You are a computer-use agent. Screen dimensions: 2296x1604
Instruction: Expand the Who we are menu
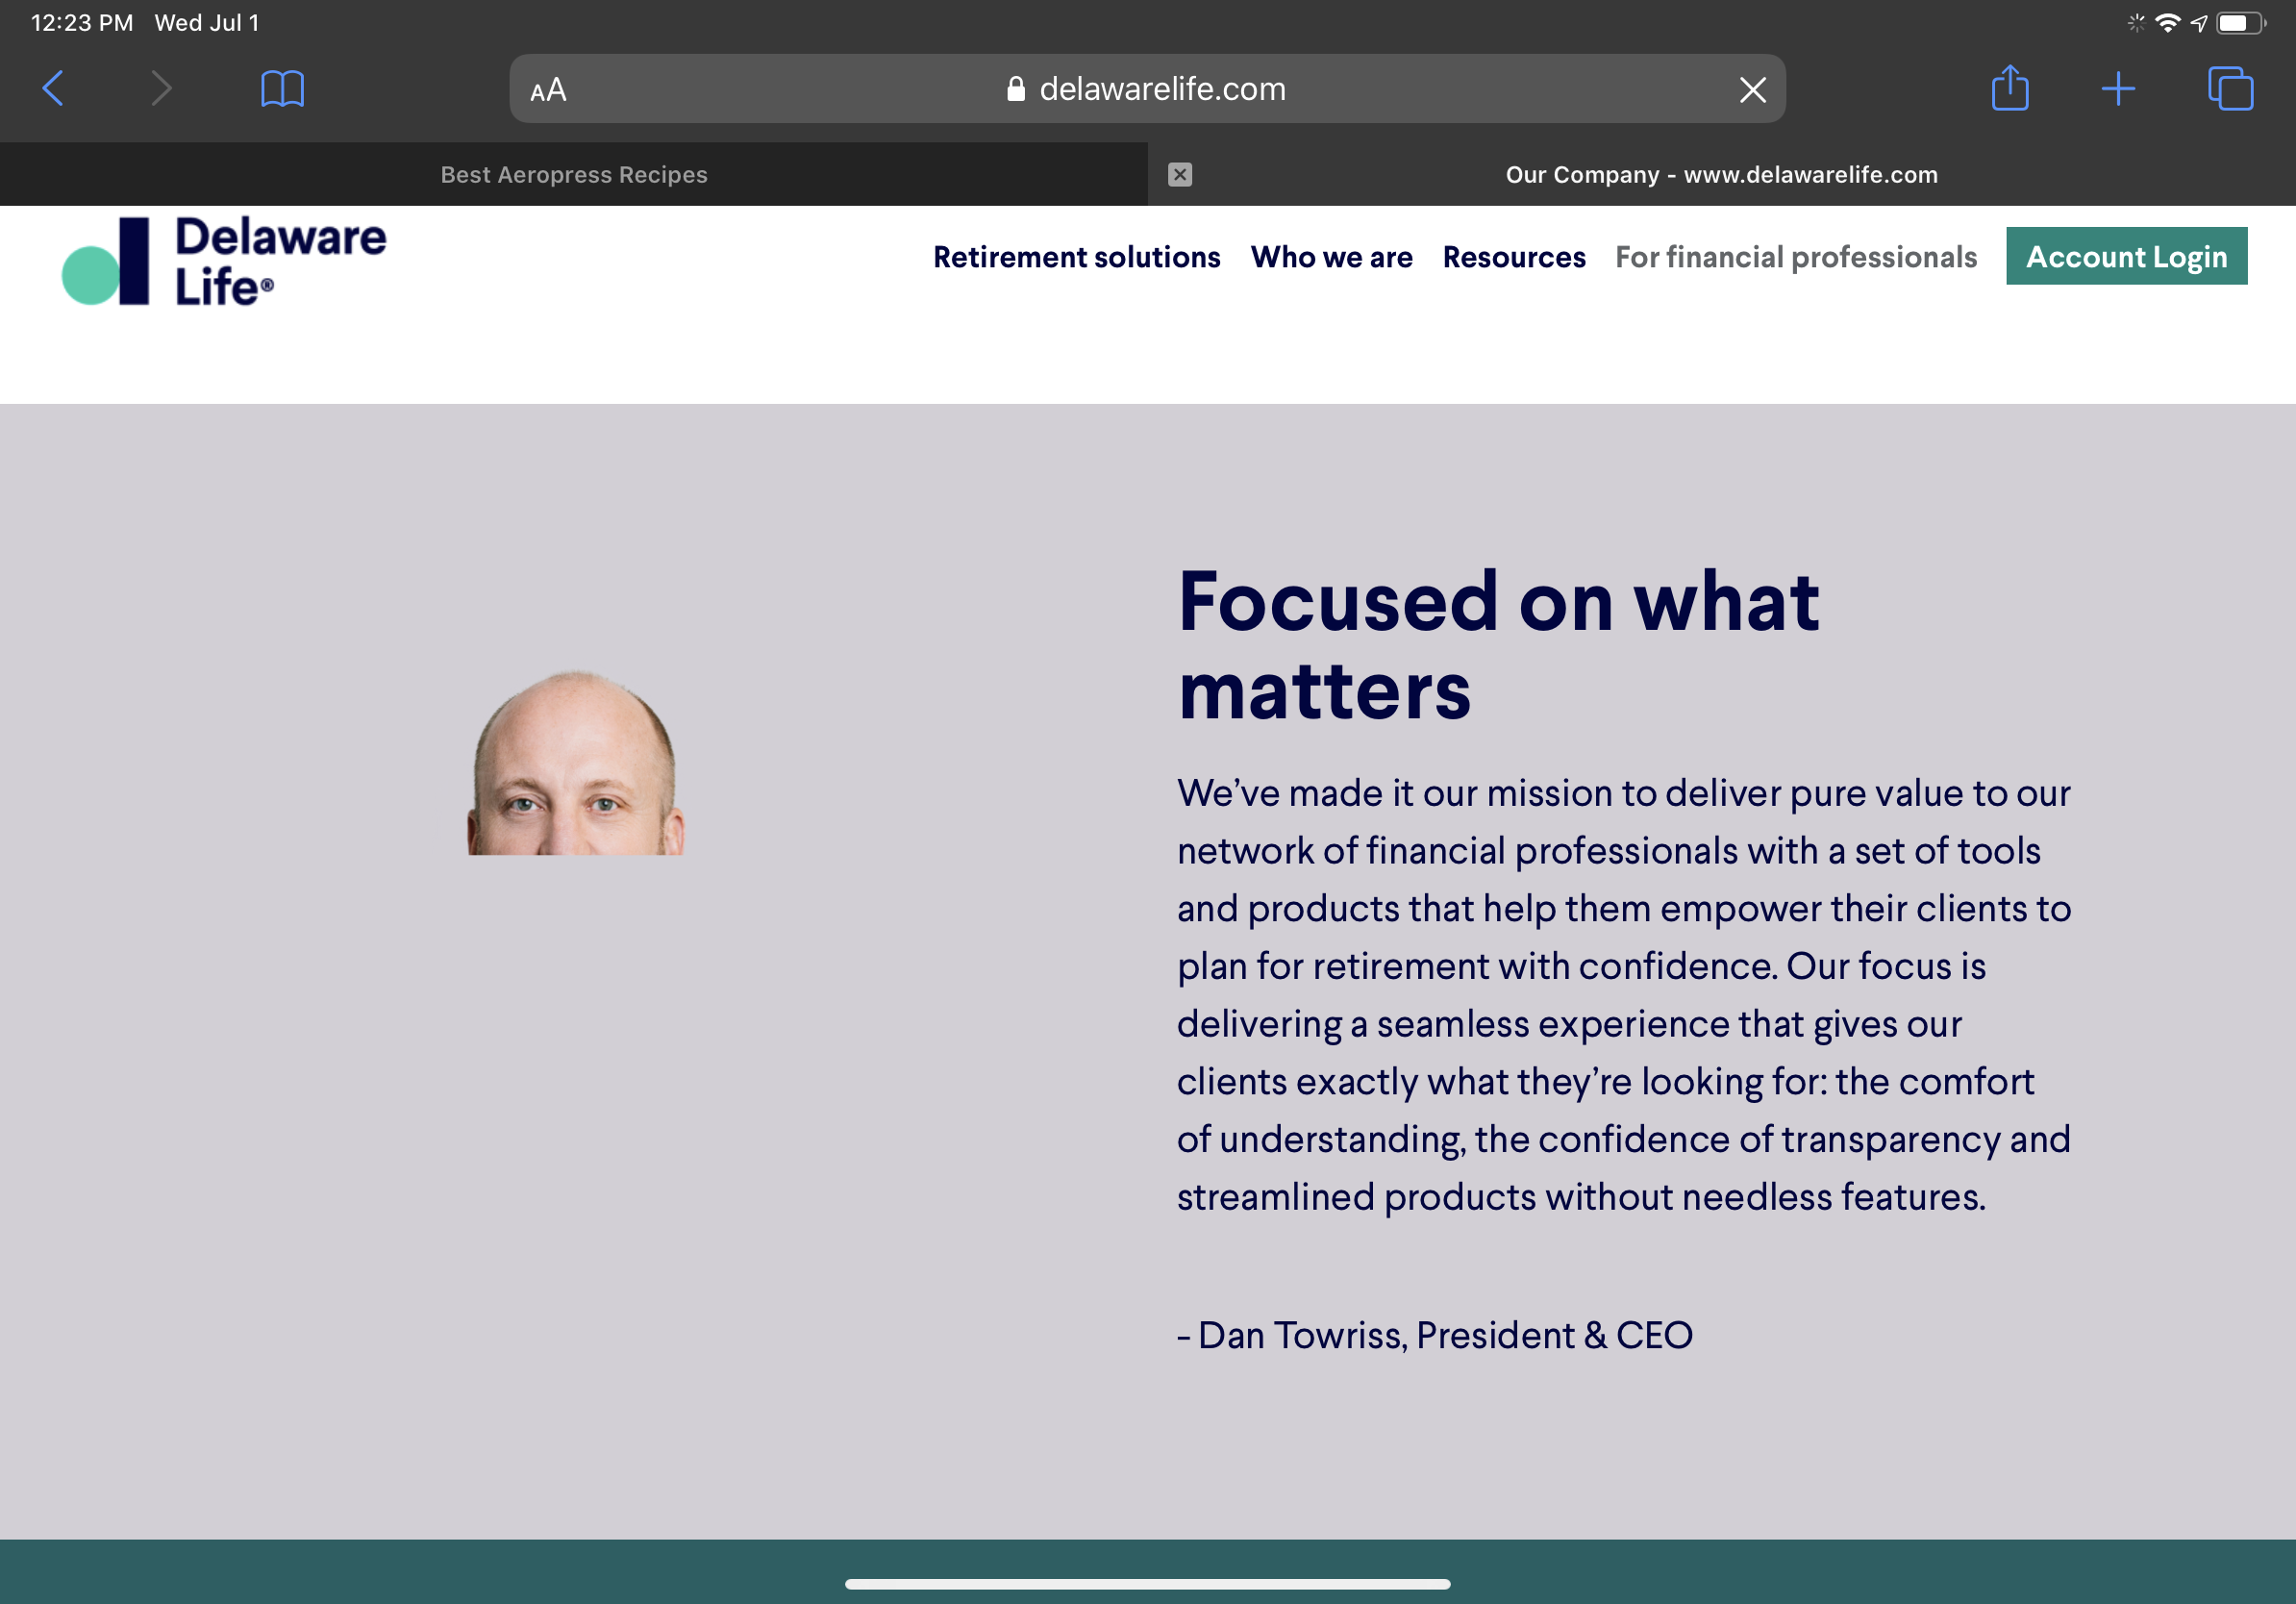tap(1331, 257)
